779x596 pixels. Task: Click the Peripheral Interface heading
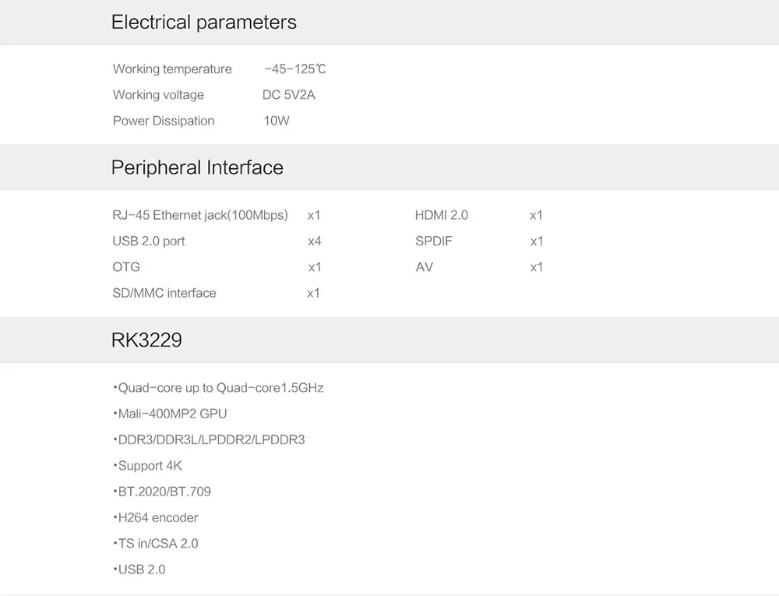coord(197,168)
